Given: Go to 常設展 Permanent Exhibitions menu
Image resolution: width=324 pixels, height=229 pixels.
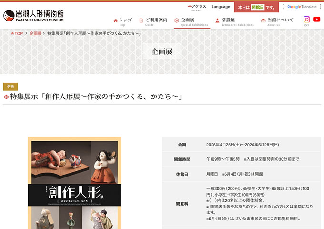Looking at the screenshot, I should coord(235,22).
